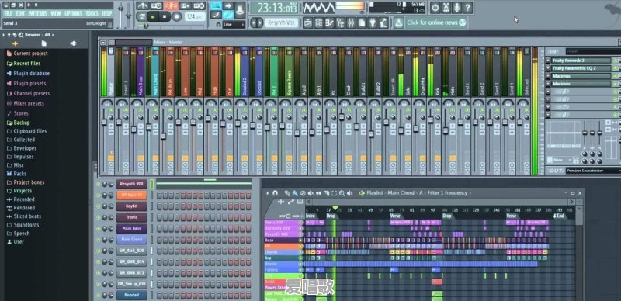
Task: Open undo history circular arrow icon
Action: (x=435, y=7)
